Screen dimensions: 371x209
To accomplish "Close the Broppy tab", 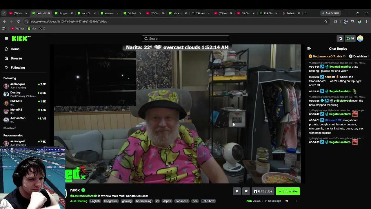I will tap(72, 13).
